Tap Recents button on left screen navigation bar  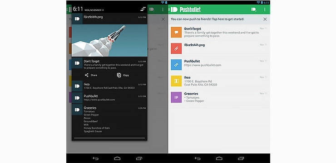139,158
